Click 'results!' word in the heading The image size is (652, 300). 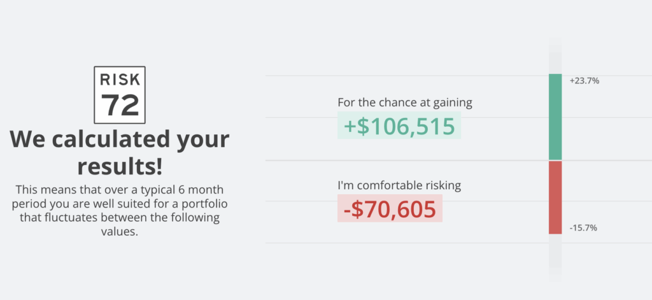point(120,166)
